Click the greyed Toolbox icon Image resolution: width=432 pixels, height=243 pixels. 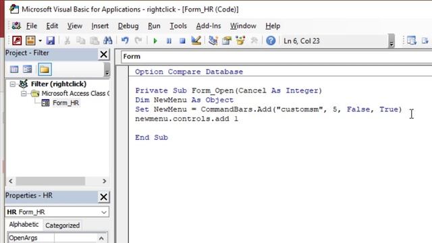point(254,40)
